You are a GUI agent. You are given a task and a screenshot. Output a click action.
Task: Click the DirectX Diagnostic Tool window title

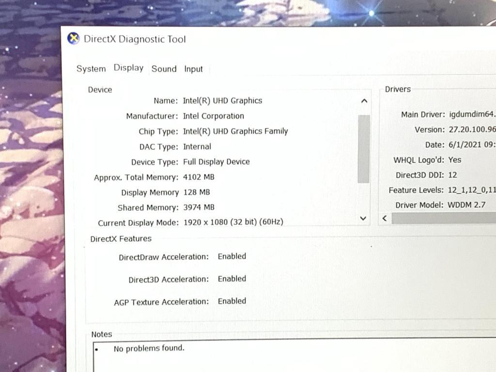[135, 39]
